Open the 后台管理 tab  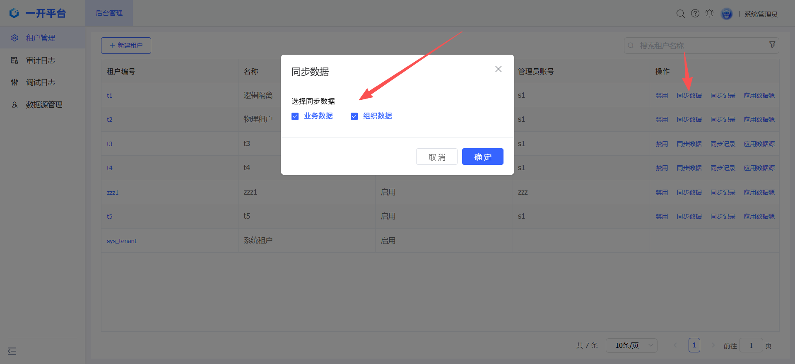109,13
